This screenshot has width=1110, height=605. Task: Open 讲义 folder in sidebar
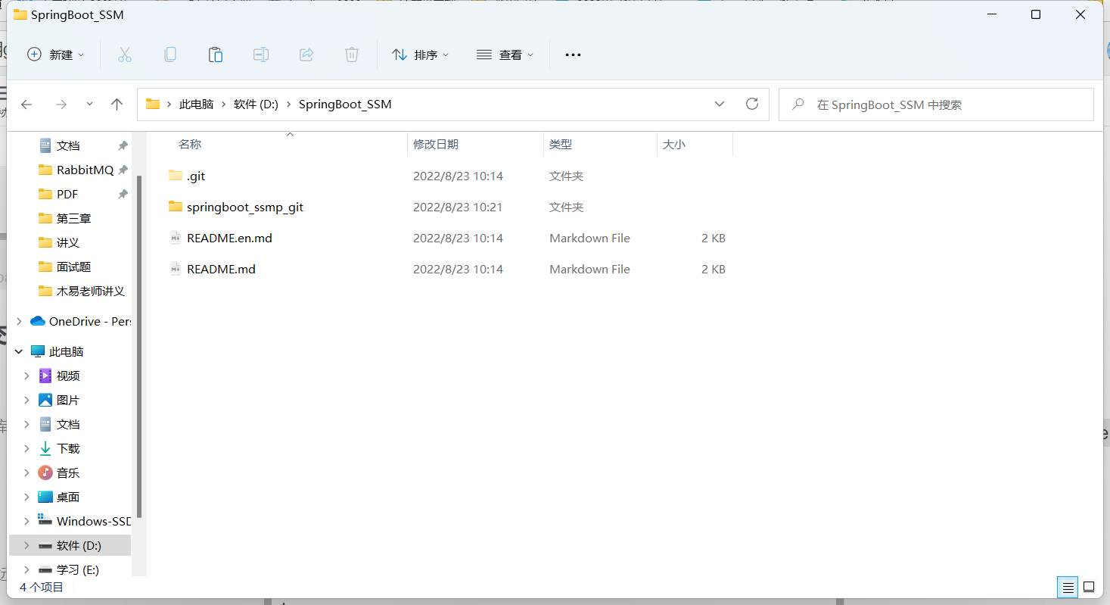tap(68, 242)
